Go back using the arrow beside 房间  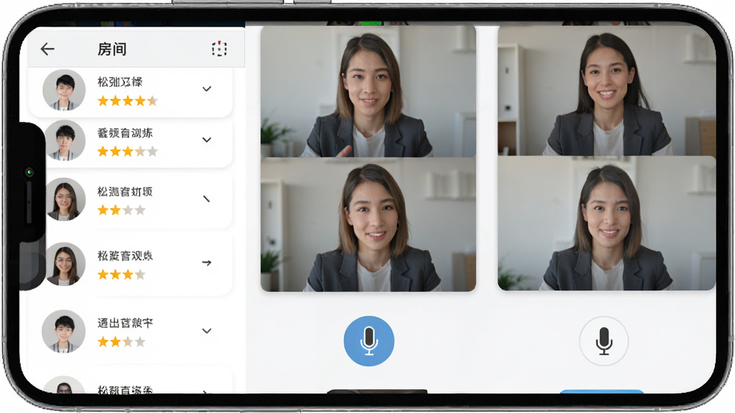(x=47, y=49)
